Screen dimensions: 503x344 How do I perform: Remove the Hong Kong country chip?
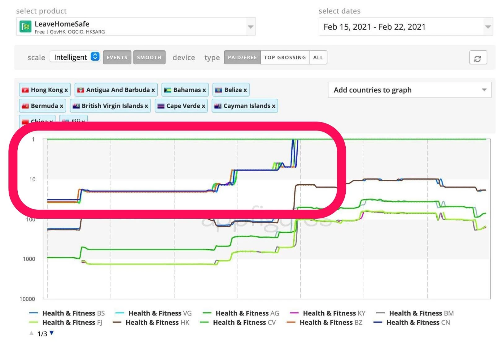click(66, 90)
